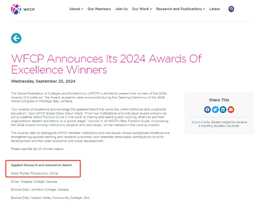Open the Our Members menu item
The width and height of the screenshot is (259, 215).
99,9
